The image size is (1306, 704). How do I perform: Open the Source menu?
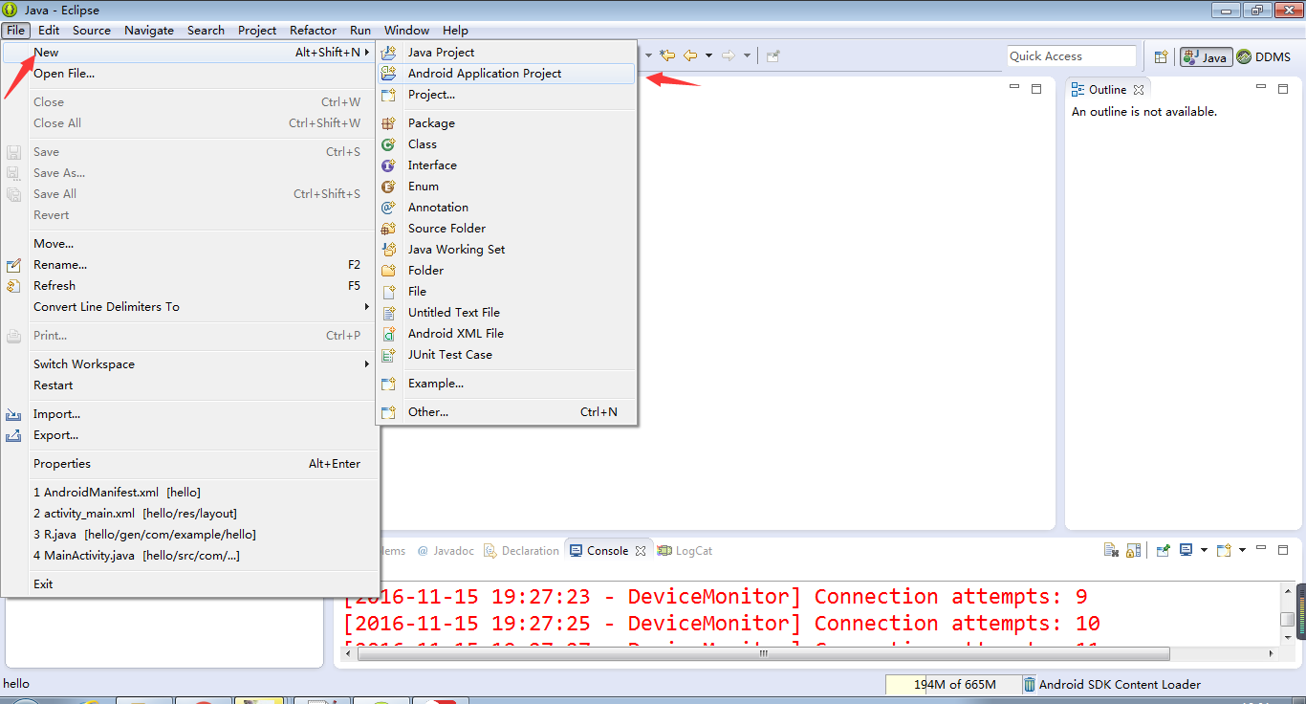pos(92,30)
